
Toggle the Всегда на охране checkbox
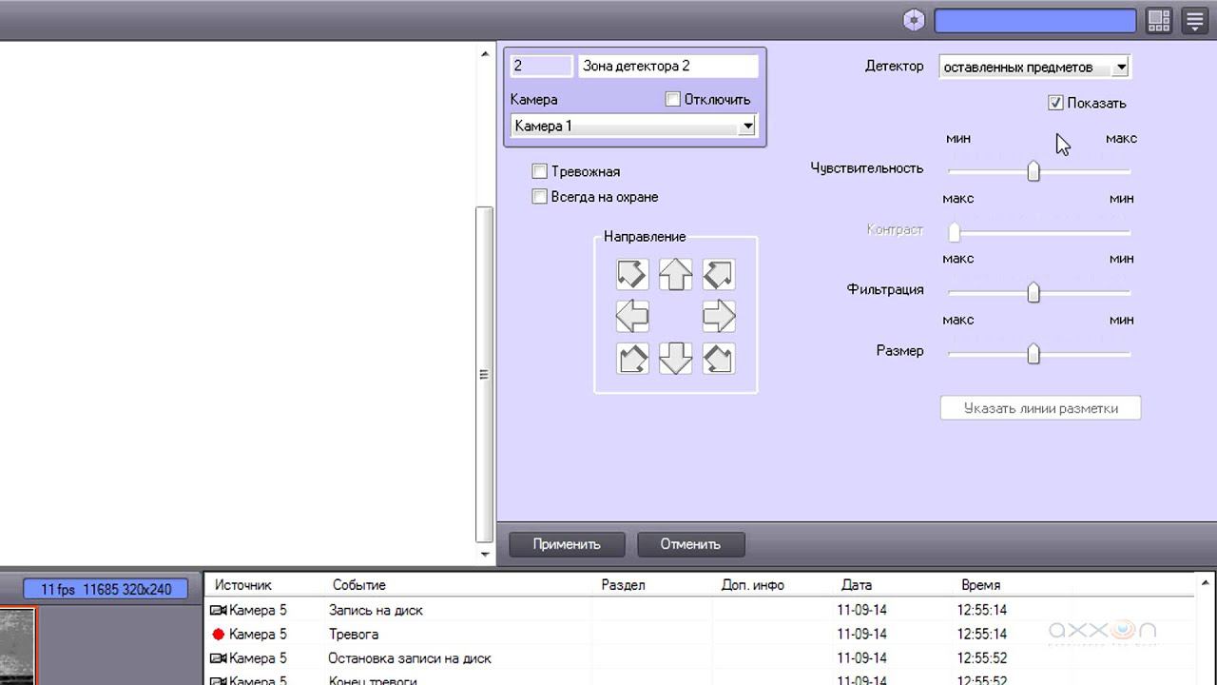(x=540, y=197)
